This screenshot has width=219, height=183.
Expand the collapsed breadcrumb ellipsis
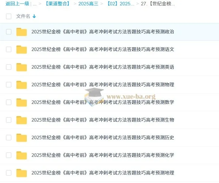click(35, 4)
